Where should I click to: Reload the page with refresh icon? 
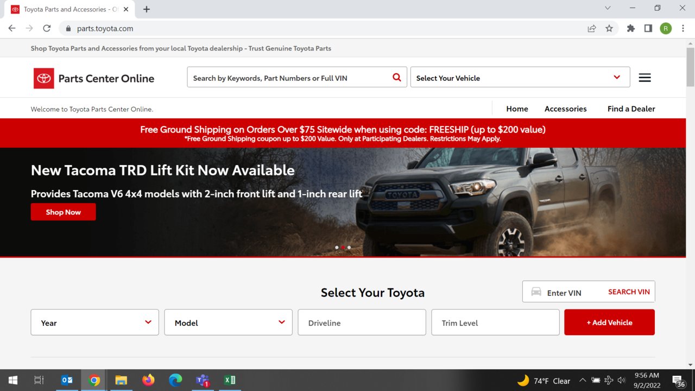(47, 28)
